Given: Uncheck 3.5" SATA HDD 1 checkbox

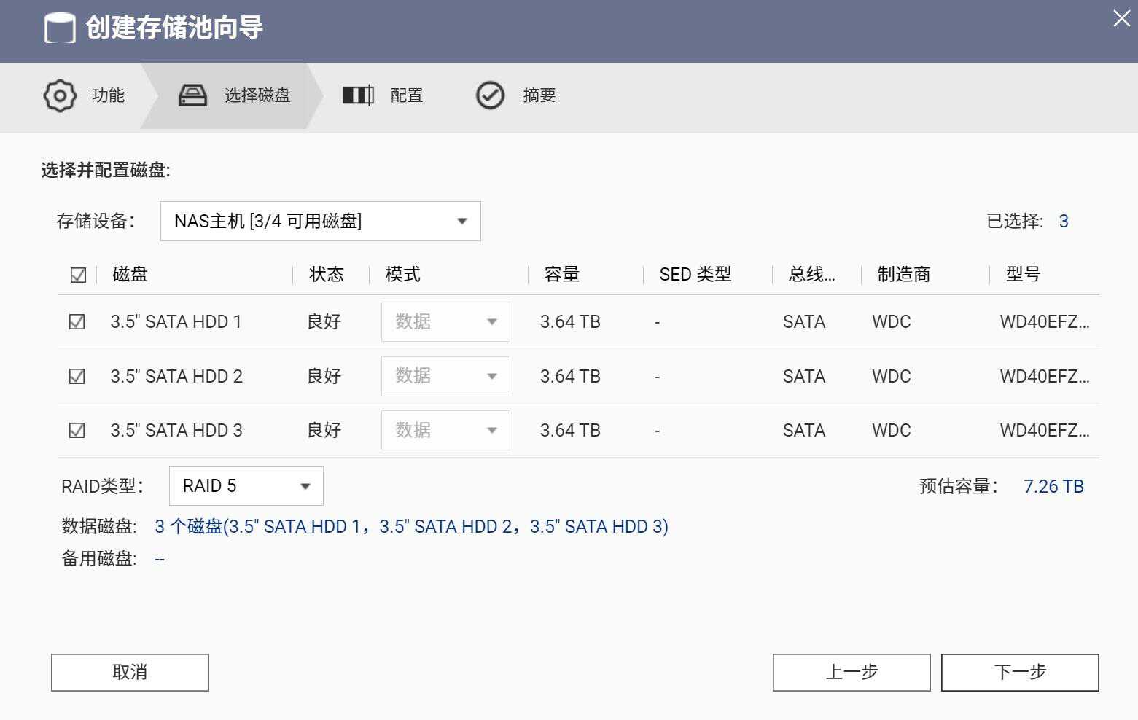Looking at the screenshot, I should pyautogui.click(x=77, y=322).
